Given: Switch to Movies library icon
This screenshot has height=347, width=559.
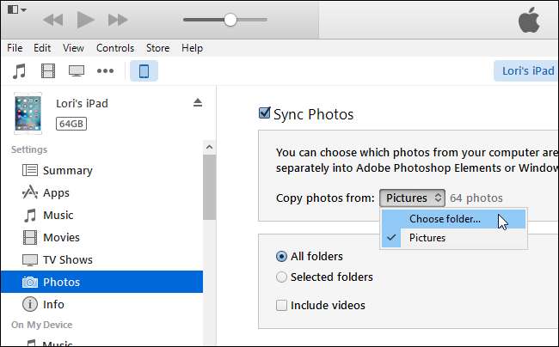Looking at the screenshot, I should click(48, 70).
